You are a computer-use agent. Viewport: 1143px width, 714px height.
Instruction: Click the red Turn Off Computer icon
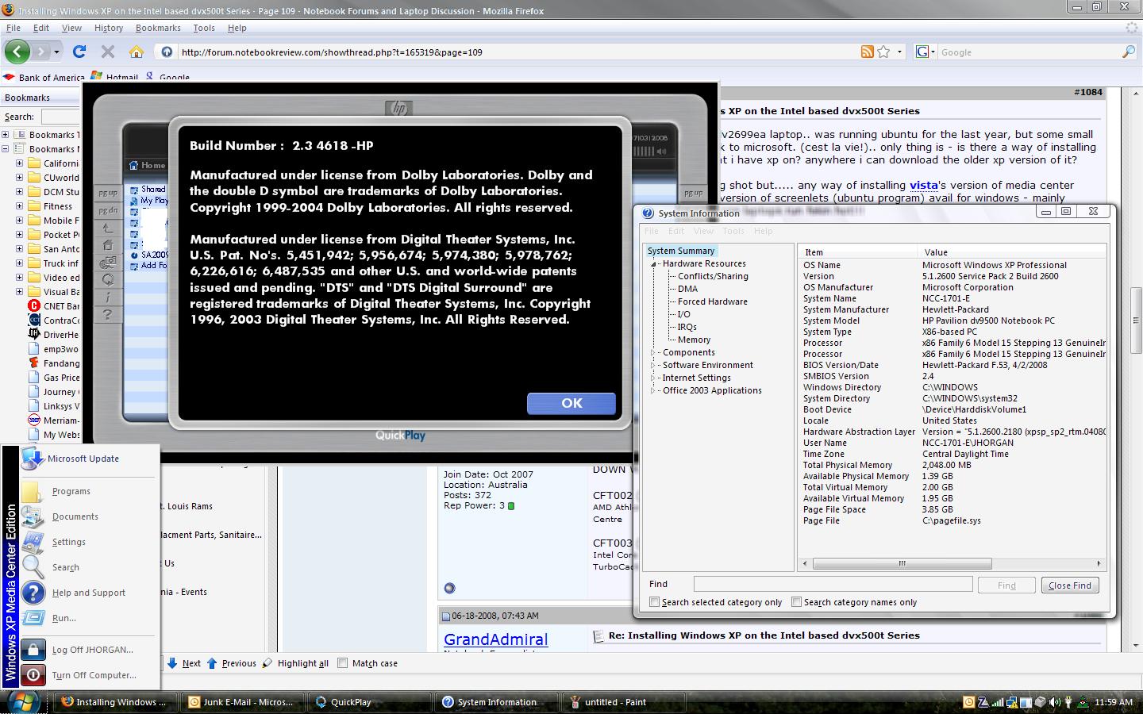click(33, 675)
